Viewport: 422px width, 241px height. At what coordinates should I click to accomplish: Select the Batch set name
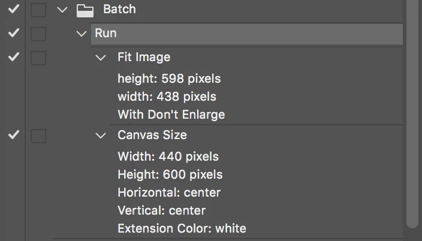[119, 9]
